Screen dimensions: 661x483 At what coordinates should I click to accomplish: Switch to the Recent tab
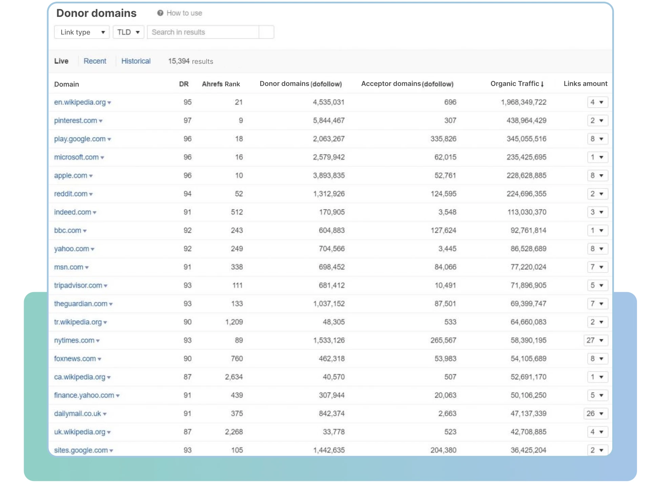click(x=95, y=61)
